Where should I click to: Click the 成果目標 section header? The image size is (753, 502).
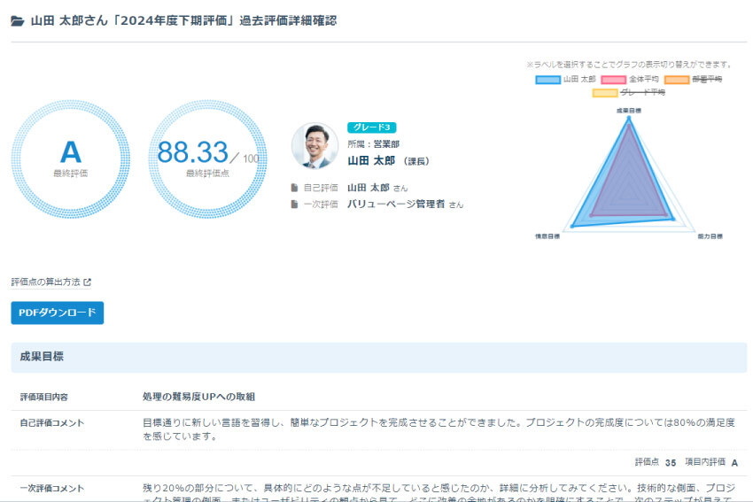click(x=379, y=357)
